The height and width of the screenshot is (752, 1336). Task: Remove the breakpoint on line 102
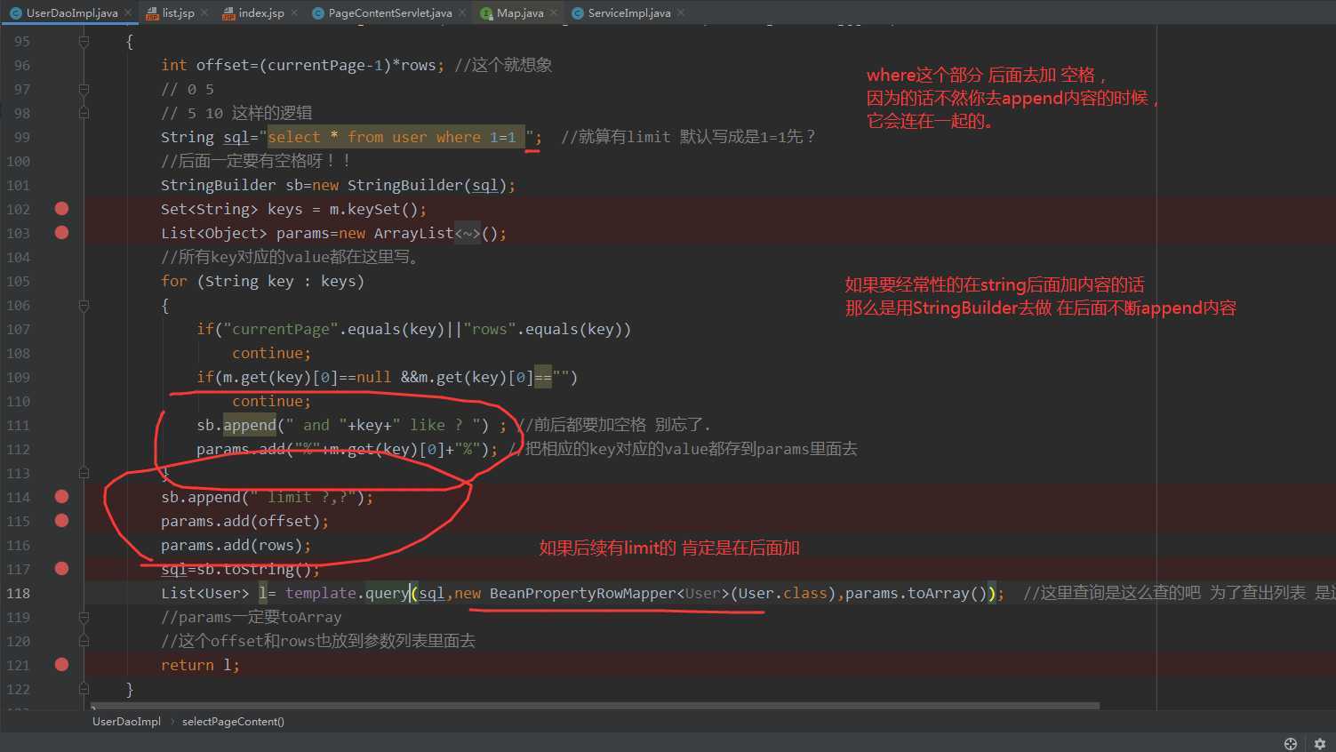click(x=61, y=209)
